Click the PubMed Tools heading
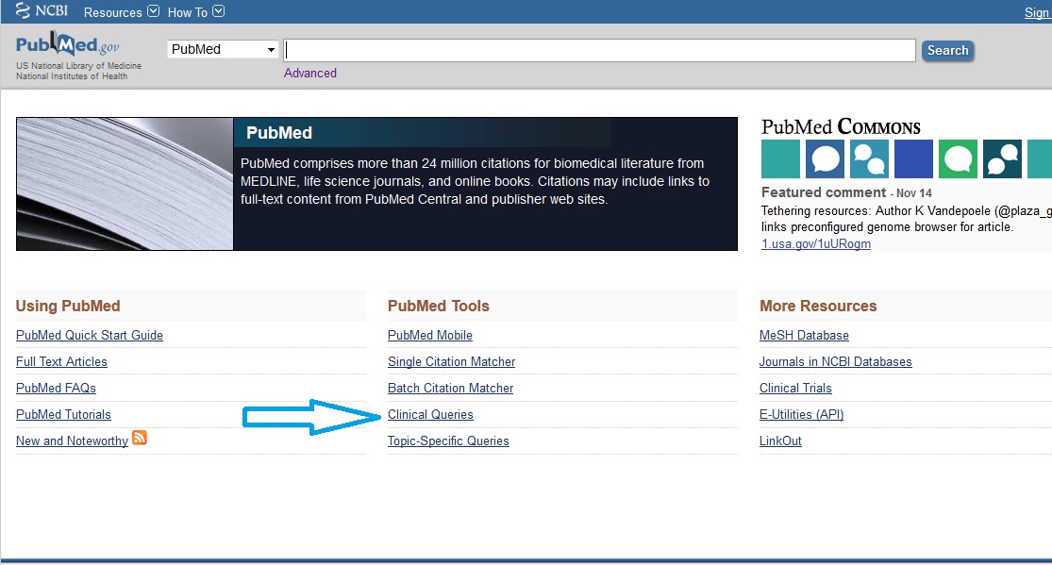The width and height of the screenshot is (1052, 565). coord(438,306)
